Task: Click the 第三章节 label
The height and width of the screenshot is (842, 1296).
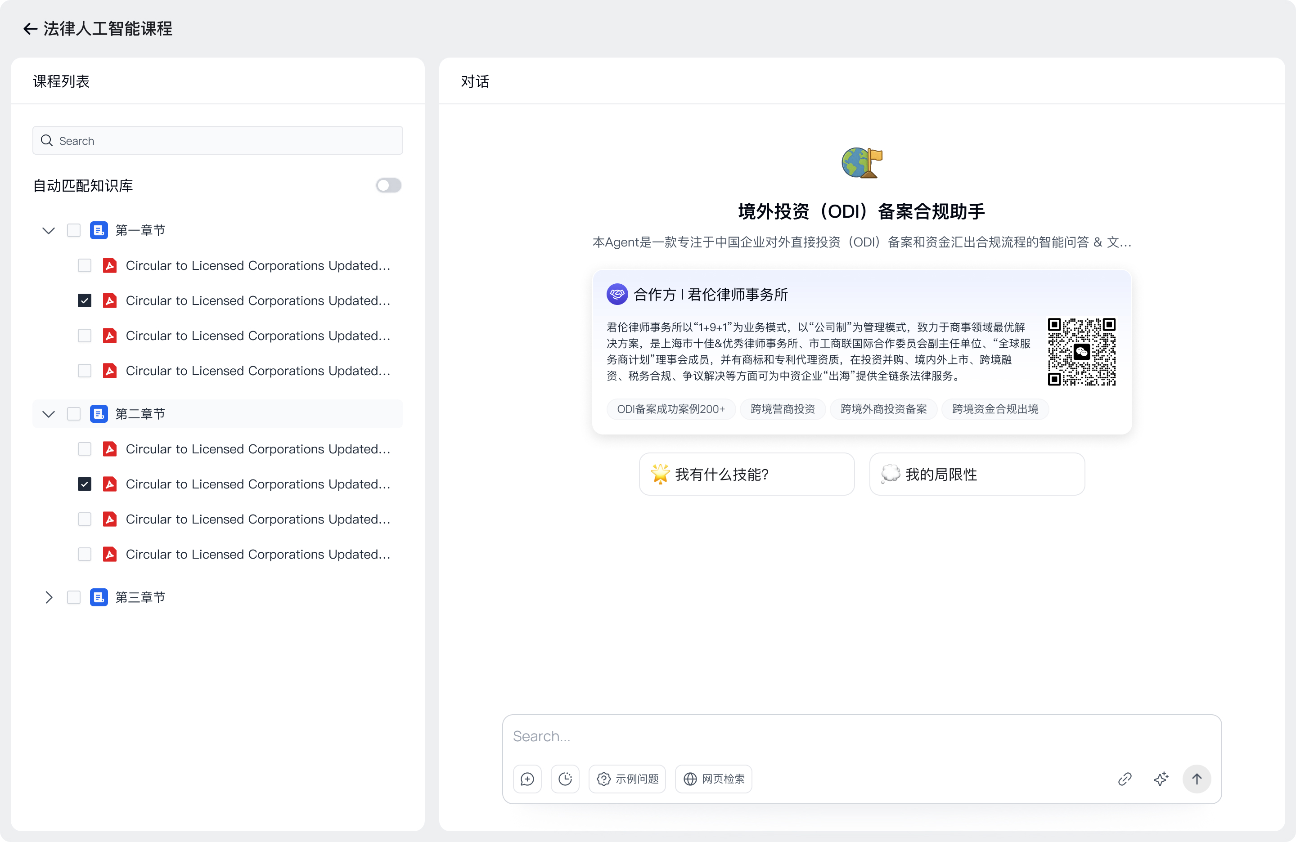Action: coord(140,597)
